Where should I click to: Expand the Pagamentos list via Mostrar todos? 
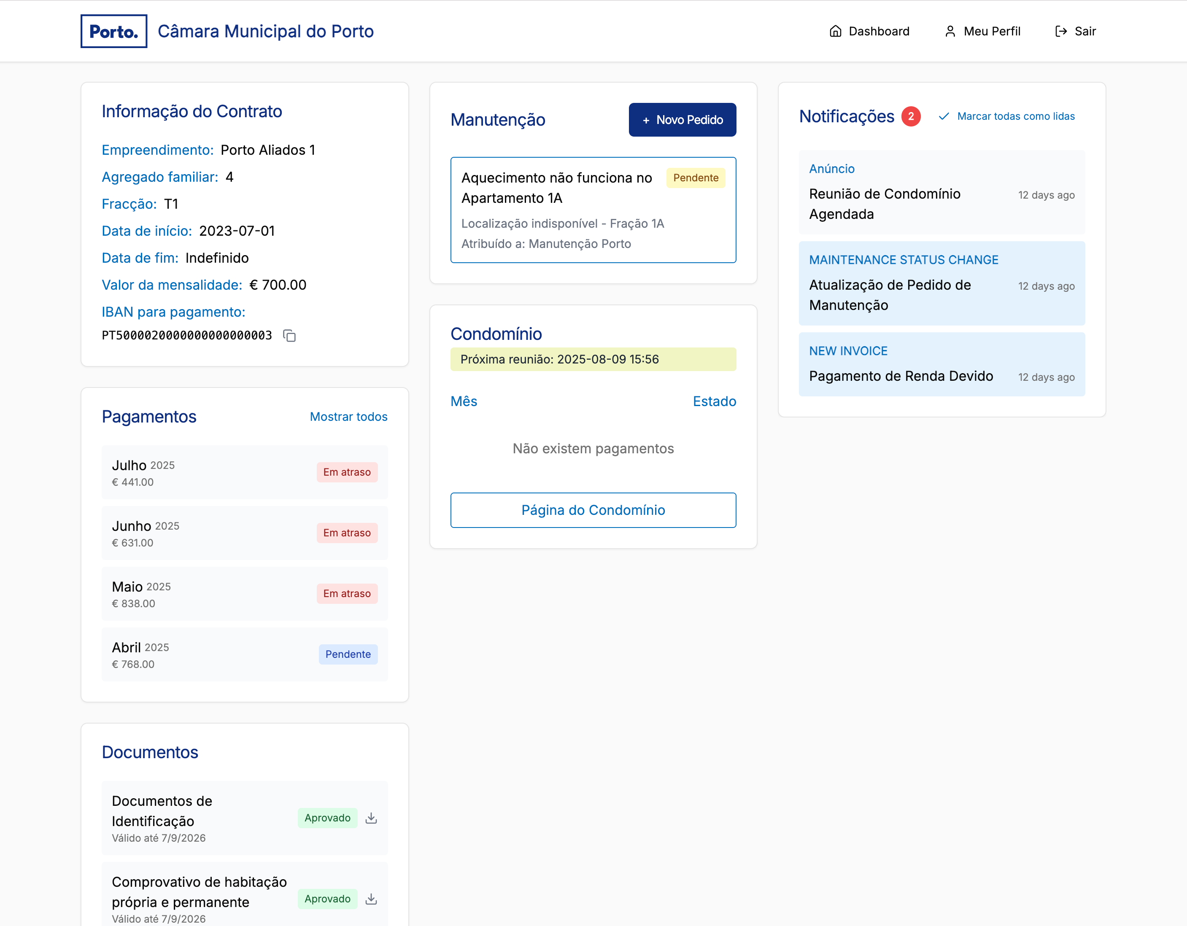[x=348, y=416]
